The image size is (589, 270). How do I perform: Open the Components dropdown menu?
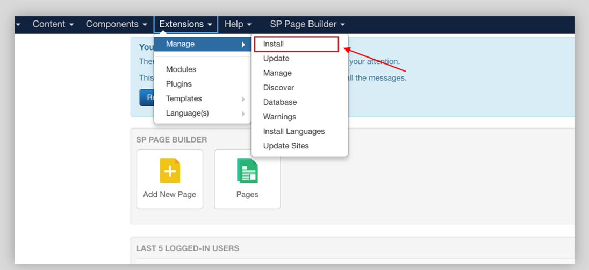pyautogui.click(x=116, y=24)
